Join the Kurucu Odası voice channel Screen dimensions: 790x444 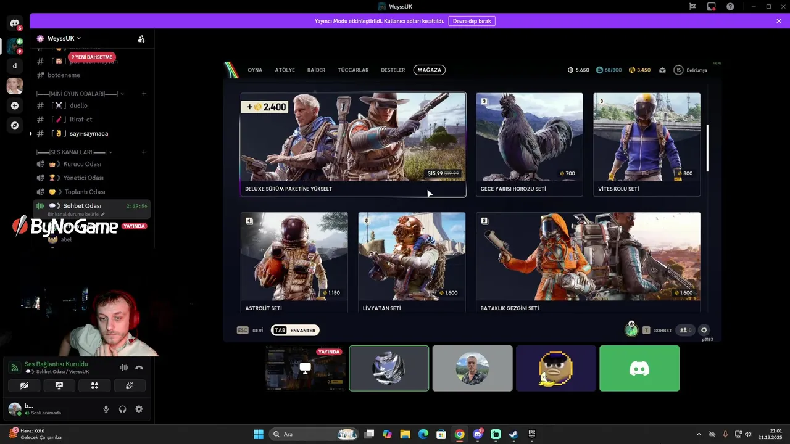(91, 164)
